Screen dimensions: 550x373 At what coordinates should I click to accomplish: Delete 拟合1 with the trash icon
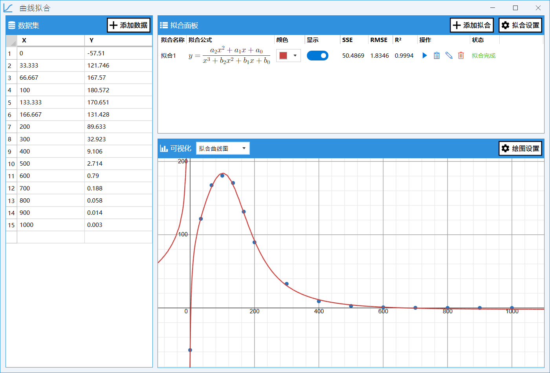click(x=461, y=56)
